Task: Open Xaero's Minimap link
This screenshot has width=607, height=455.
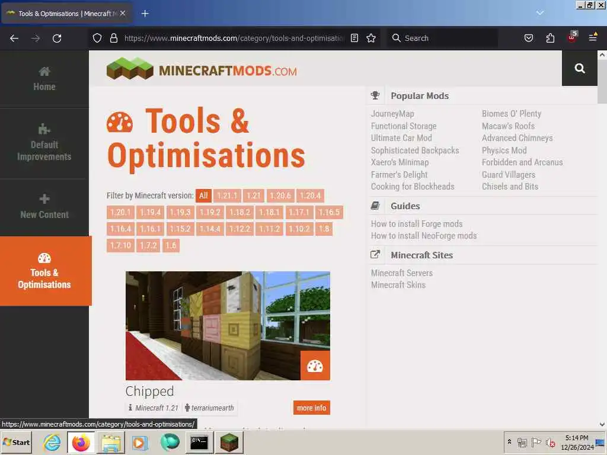Action: coord(400,162)
